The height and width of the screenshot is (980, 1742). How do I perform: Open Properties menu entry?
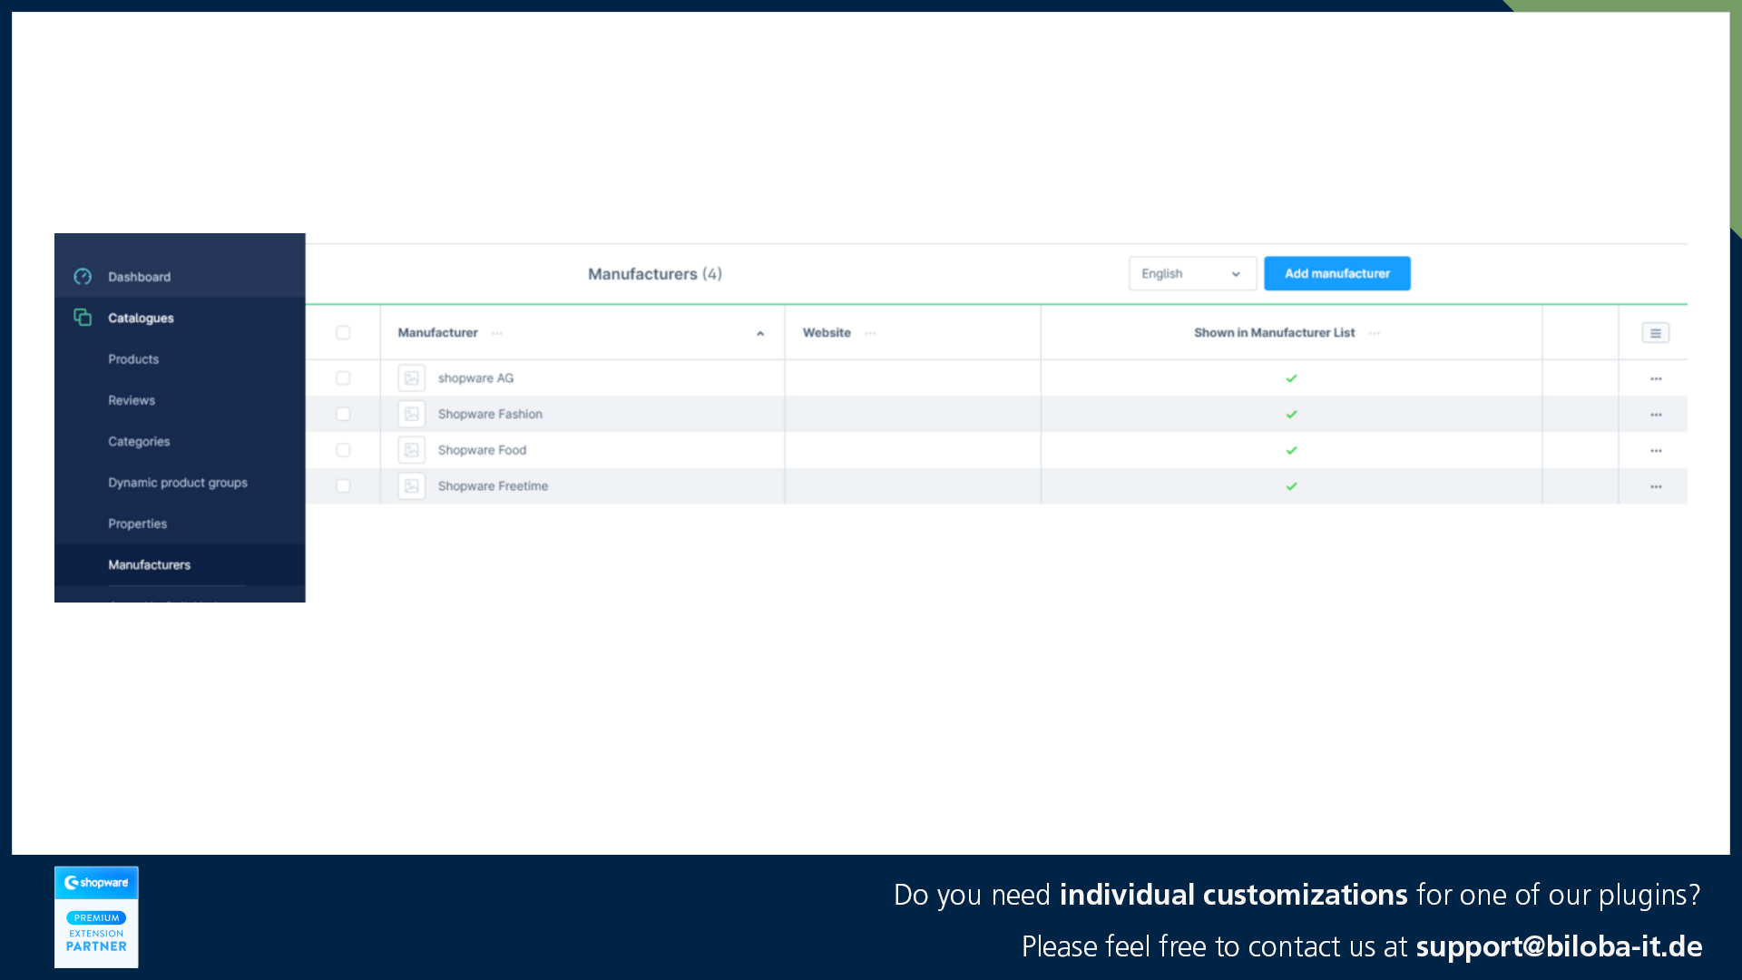coord(137,524)
